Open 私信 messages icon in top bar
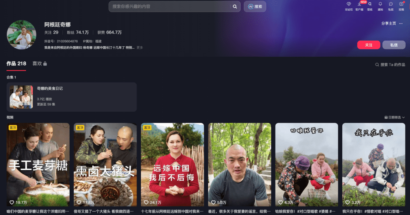This screenshot has width=410, height=215. point(391,4)
